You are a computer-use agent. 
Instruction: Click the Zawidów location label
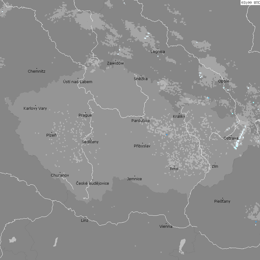[x=115, y=63]
